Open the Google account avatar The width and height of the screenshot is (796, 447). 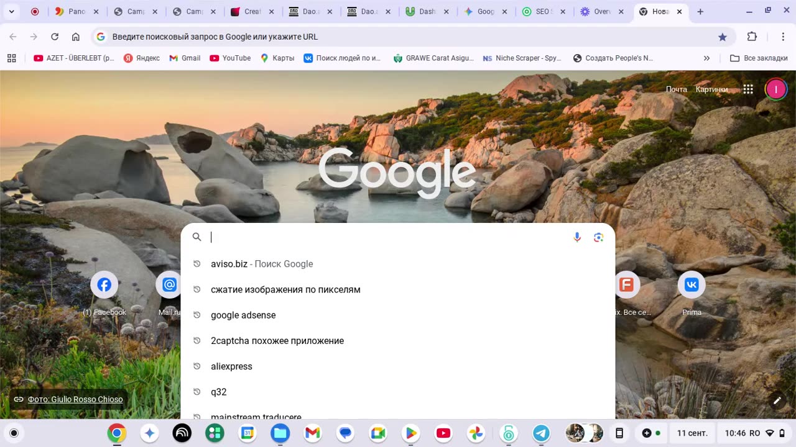coord(775,89)
